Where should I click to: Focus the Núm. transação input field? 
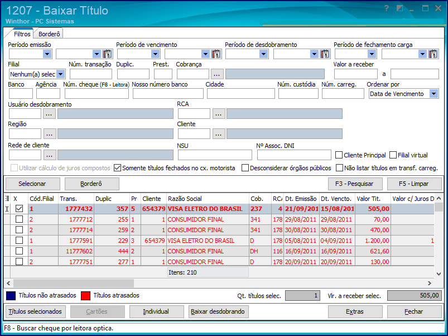[91, 74]
